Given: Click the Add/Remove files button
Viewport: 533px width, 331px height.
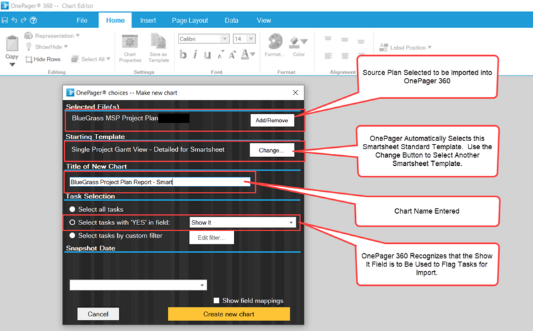Looking at the screenshot, I should [272, 121].
